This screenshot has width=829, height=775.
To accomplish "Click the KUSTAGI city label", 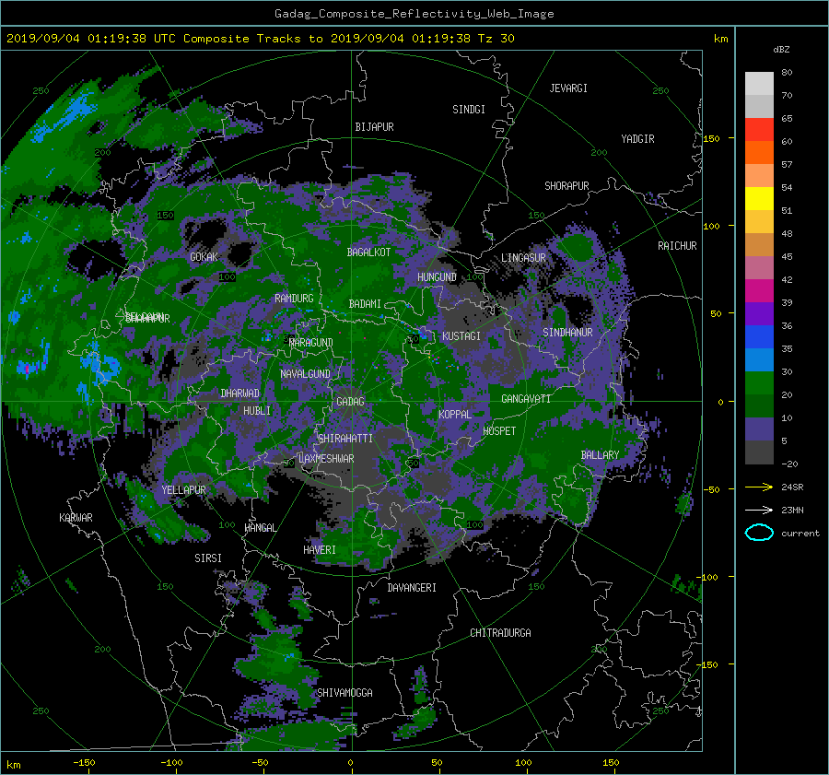I will pyautogui.click(x=461, y=336).
